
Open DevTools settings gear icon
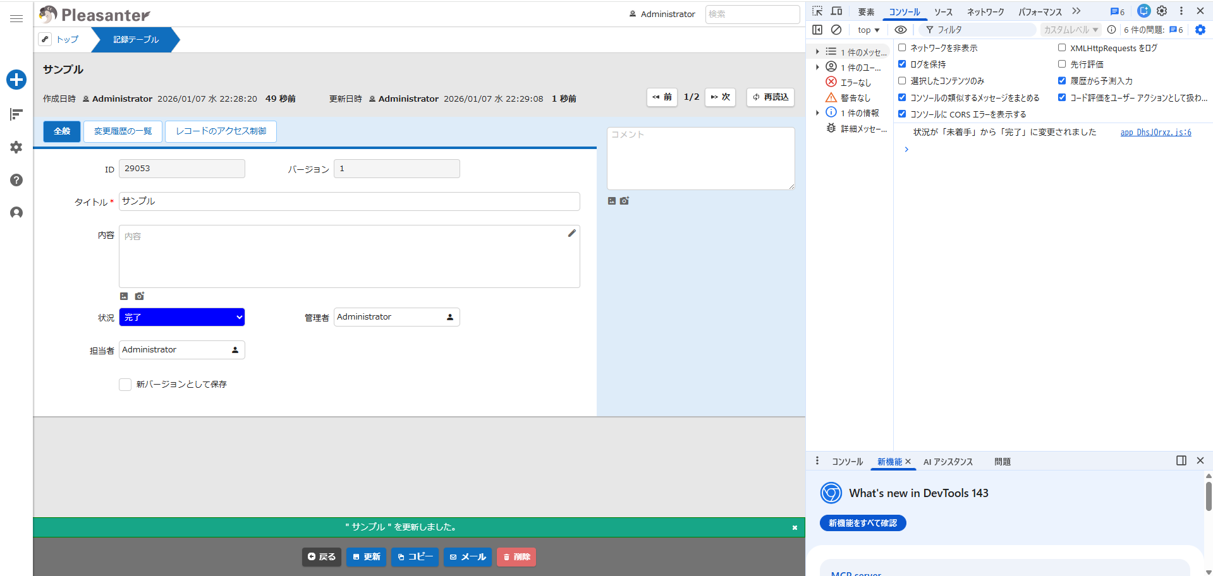click(x=1162, y=11)
